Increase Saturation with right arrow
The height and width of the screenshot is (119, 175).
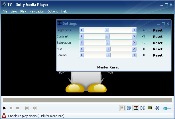(134, 43)
